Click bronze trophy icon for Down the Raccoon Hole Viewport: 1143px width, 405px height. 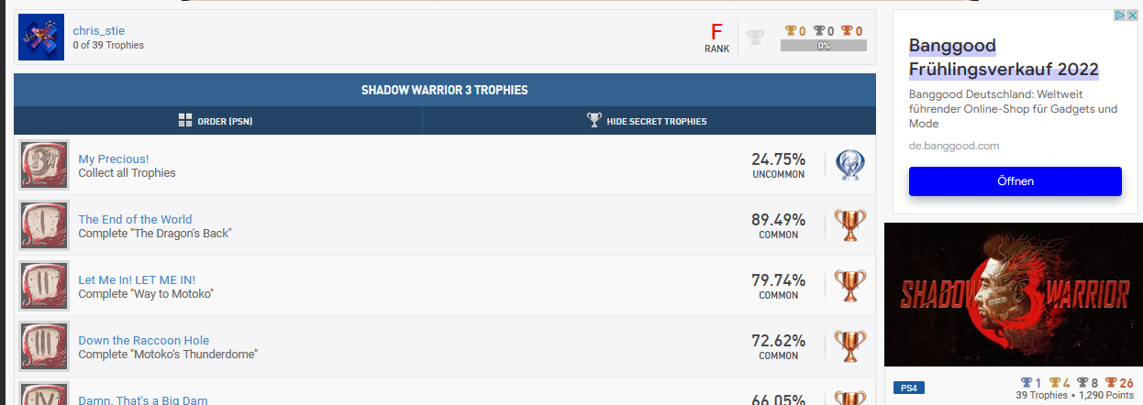(850, 346)
